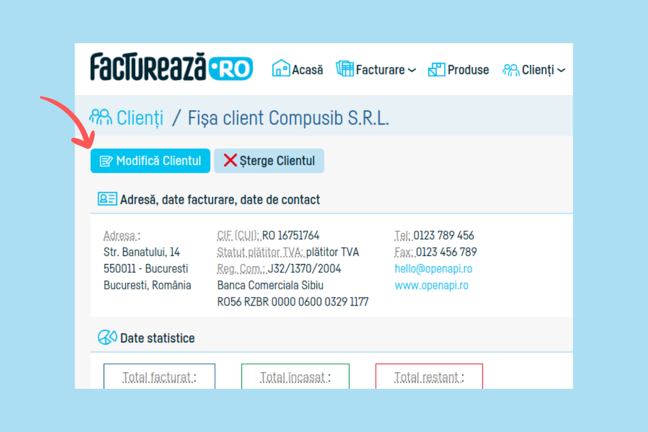Click the contact card icon beside Adresă
The width and height of the screenshot is (648, 432).
107,199
